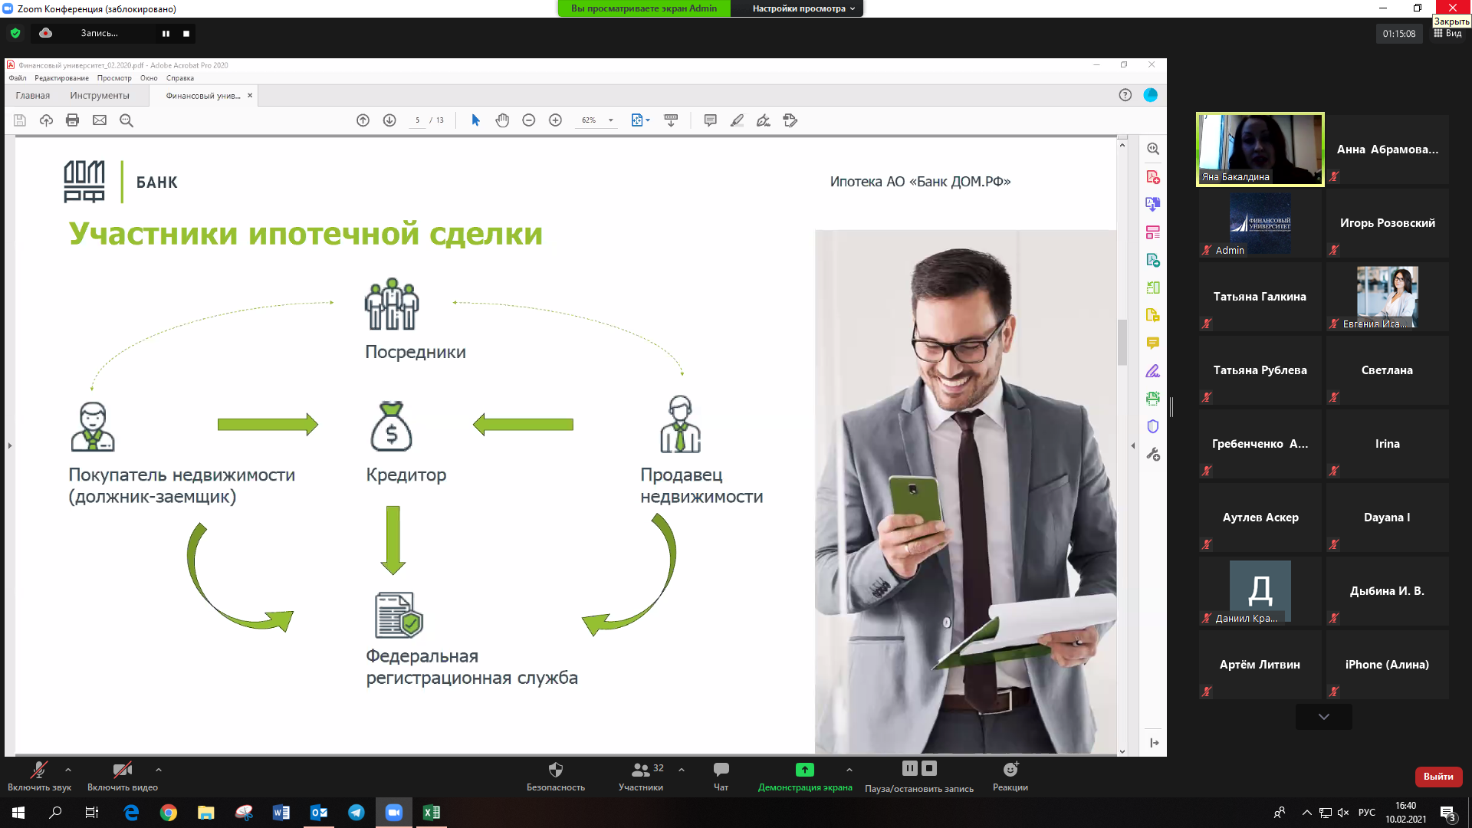1472x828 pixels.
Task: Turn on camera with Включить видео
Action: pyautogui.click(x=123, y=776)
